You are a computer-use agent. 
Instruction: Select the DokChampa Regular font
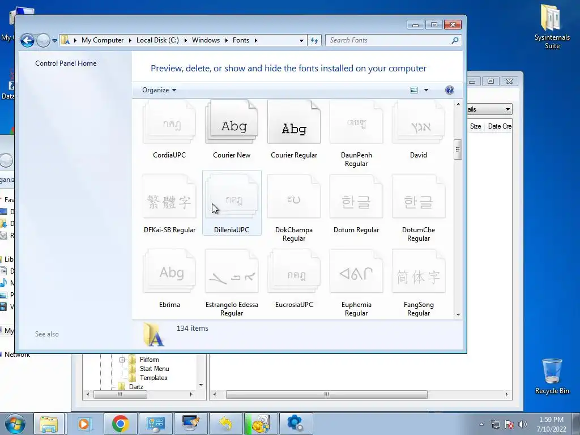(294, 208)
